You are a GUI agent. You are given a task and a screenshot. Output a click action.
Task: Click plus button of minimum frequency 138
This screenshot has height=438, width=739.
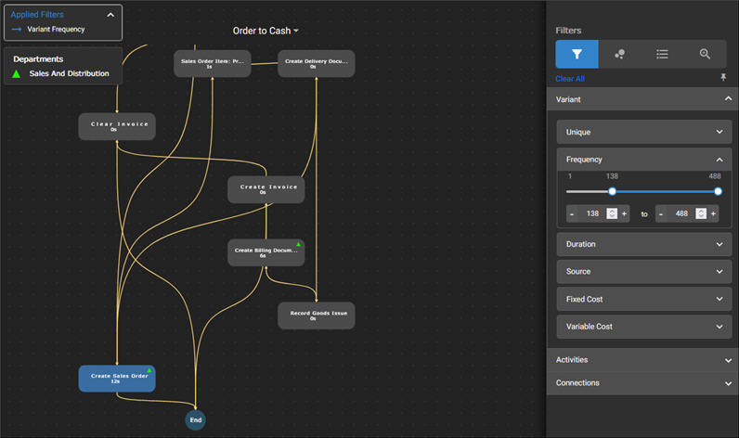[624, 213]
